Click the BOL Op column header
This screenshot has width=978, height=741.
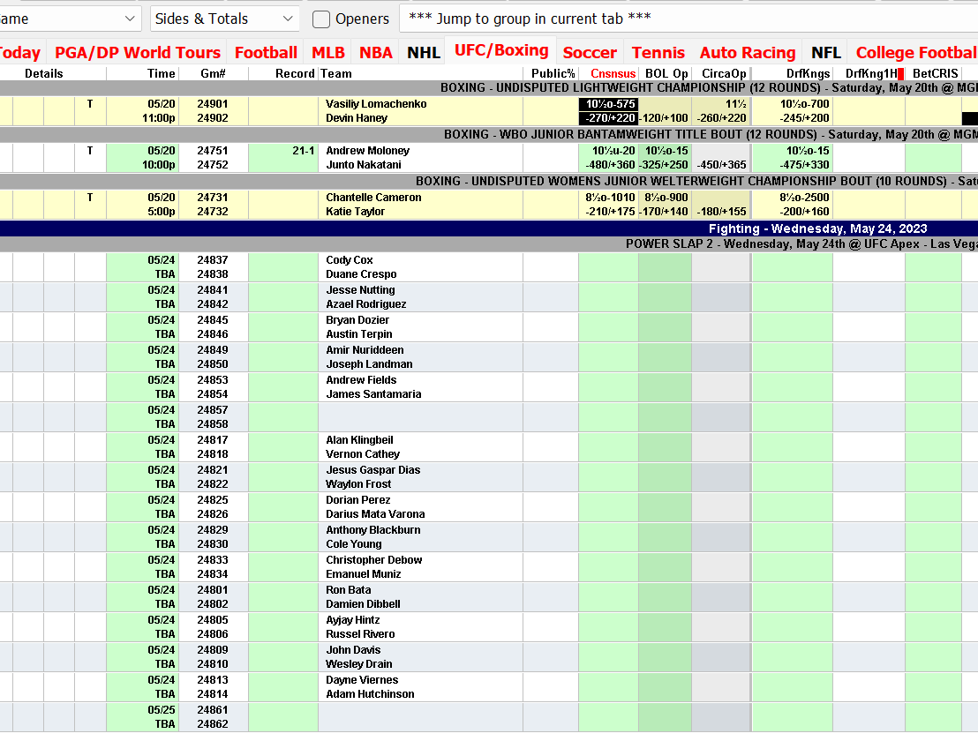click(x=666, y=73)
